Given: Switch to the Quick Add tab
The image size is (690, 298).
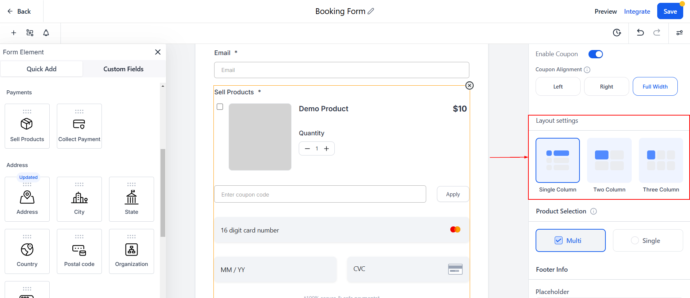Looking at the screenshot, I should coord(41,69).
